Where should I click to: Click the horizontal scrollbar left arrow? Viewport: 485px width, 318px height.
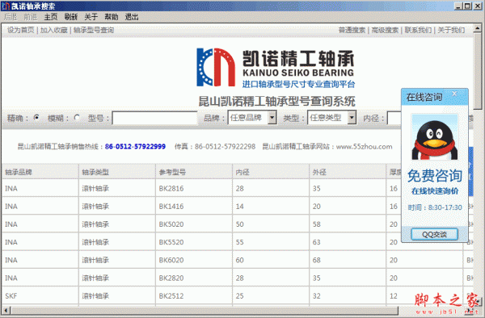tap(6, 310)
